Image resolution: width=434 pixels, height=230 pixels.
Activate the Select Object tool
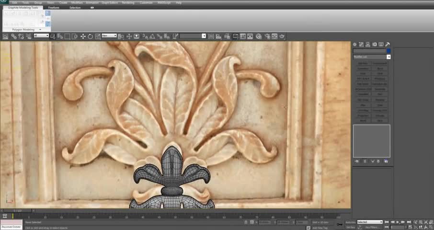click(x=53, y=36)
